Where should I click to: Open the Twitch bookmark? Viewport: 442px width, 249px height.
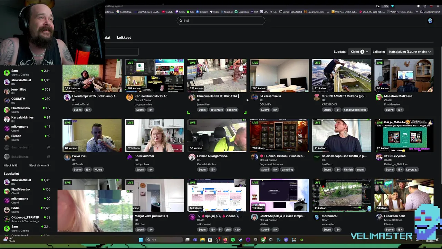(x=180, y=12)
